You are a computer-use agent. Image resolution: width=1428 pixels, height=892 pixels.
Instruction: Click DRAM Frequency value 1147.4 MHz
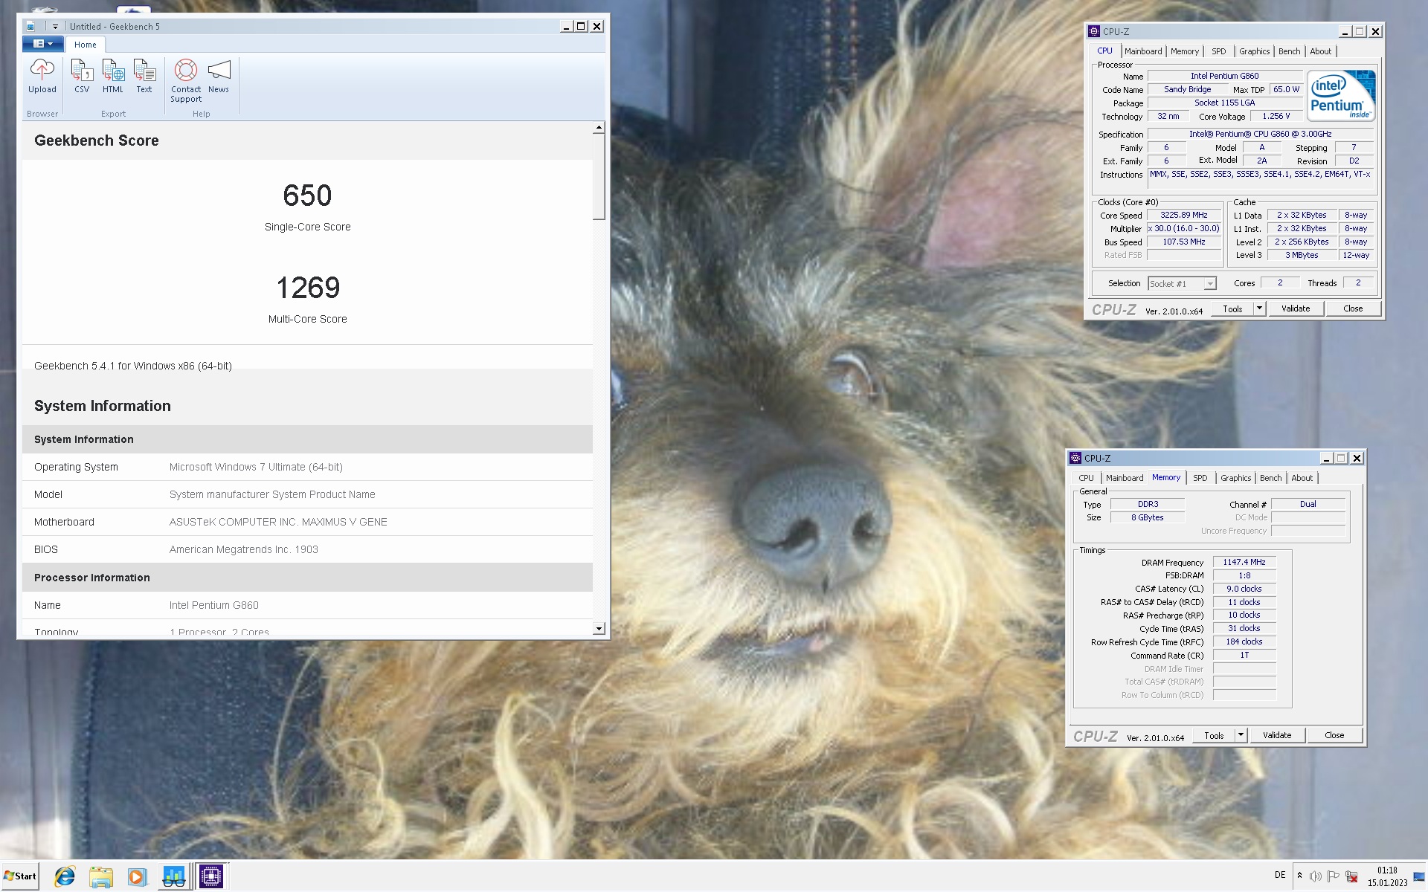pyautogui.click(x=1244, y=562)
